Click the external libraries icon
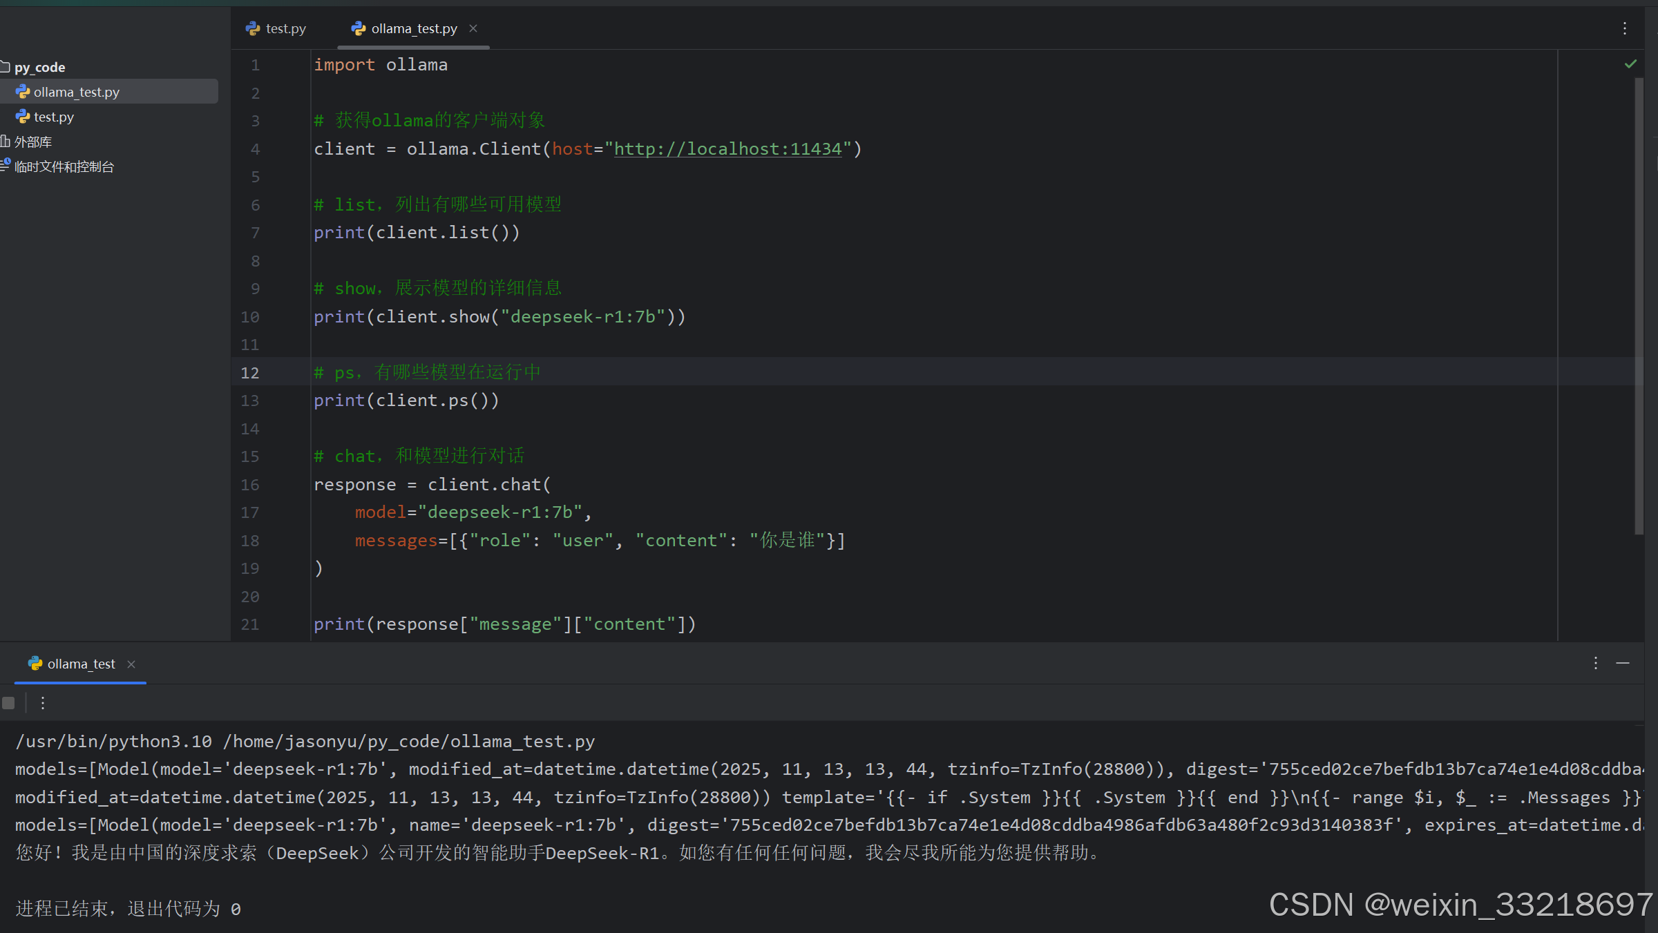This screenshot has width=1658, height=933. point(5,142)
